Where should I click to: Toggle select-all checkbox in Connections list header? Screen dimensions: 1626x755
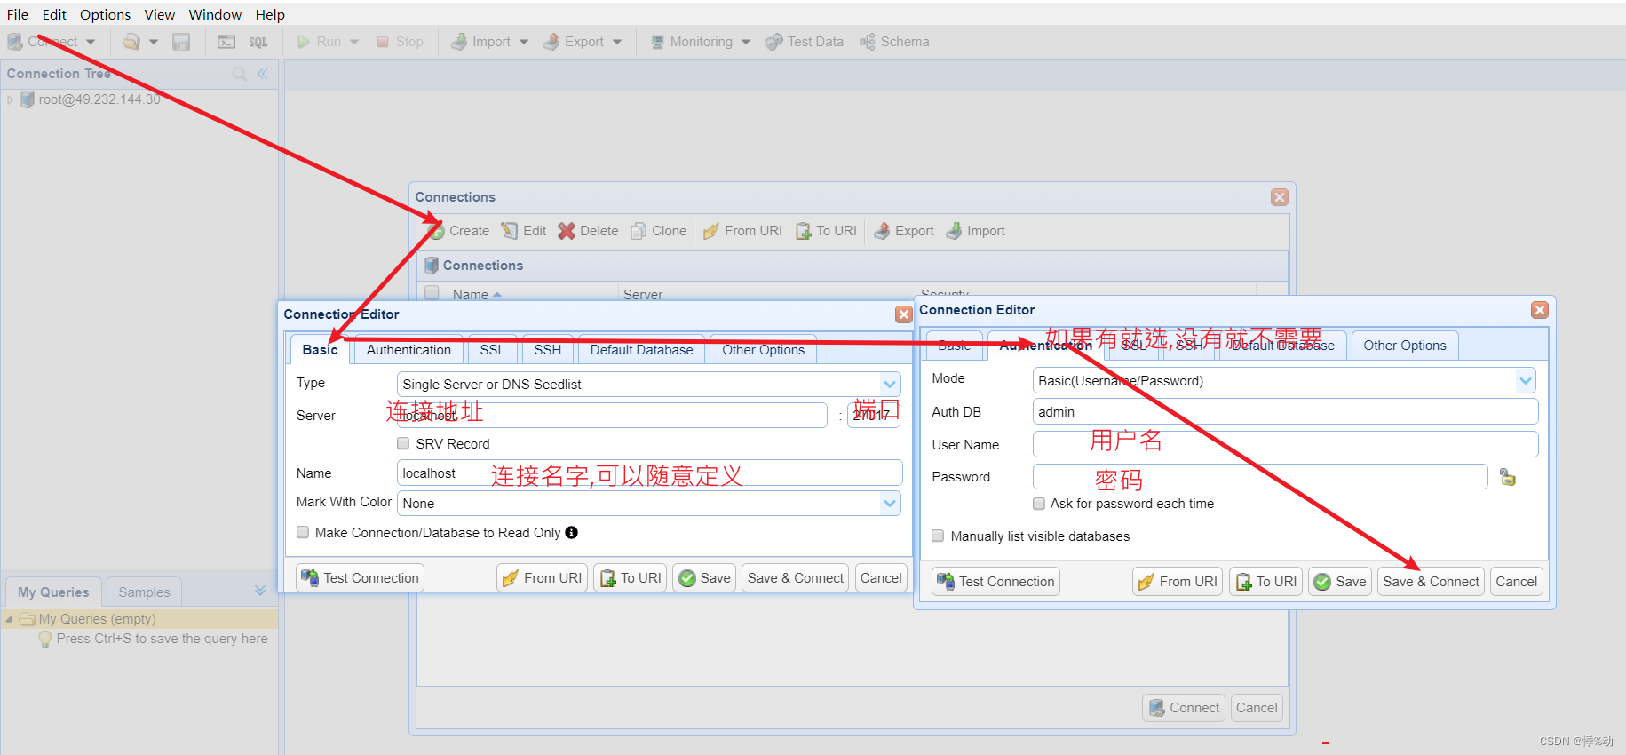[x=432, y=292]
